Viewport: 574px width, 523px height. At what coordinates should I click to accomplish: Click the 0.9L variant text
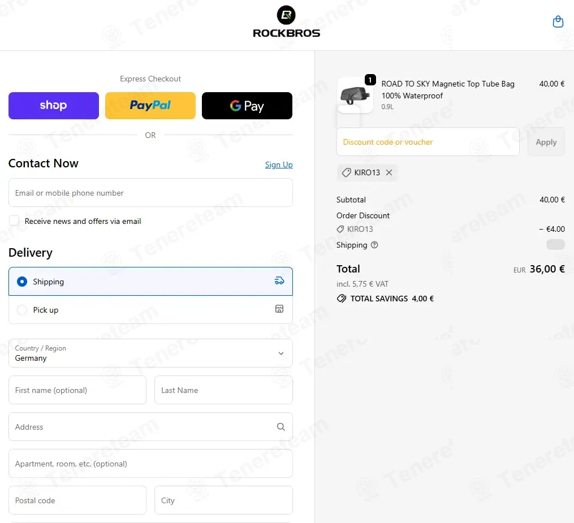tap(387, 107)
